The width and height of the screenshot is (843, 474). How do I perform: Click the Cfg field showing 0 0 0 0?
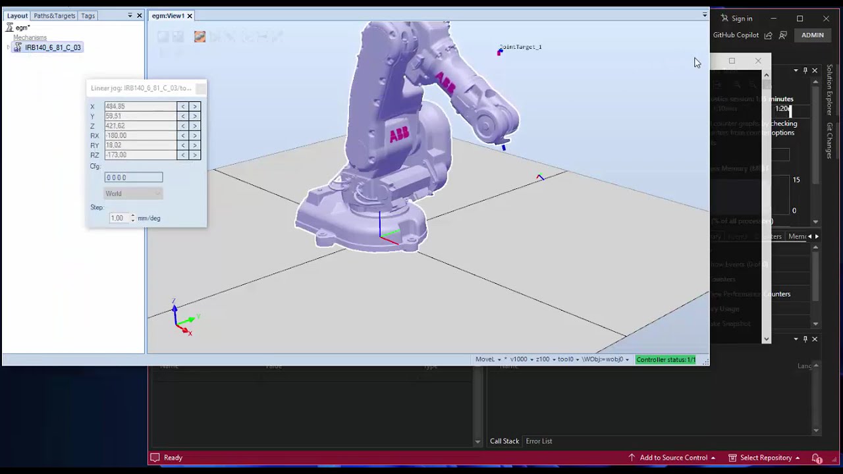tap(134, 177)
